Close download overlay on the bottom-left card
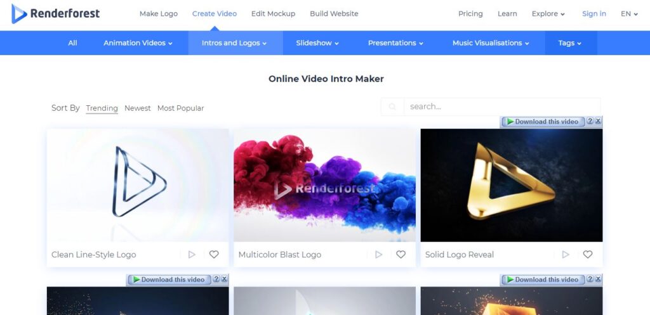Image resolution: width=650 pixels, height=315 pixels. (224, 280)
